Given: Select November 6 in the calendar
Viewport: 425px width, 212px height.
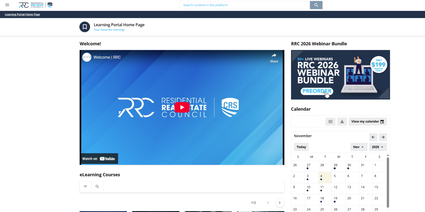Looking at the screenshot, I should [352, 177].
